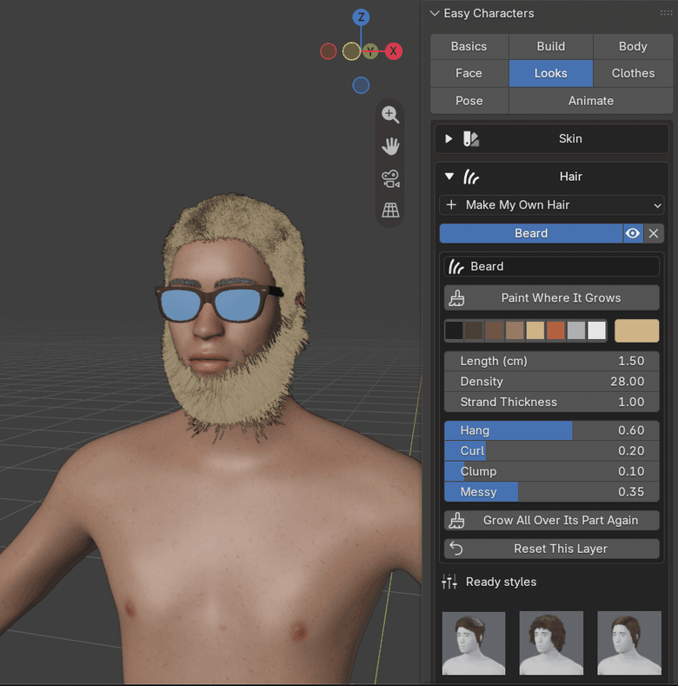Click the panel drag-handle dots icon

point(666,13)
